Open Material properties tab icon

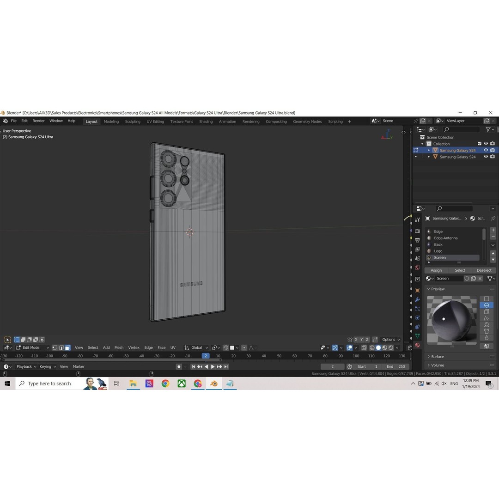[x=417, y=345]
